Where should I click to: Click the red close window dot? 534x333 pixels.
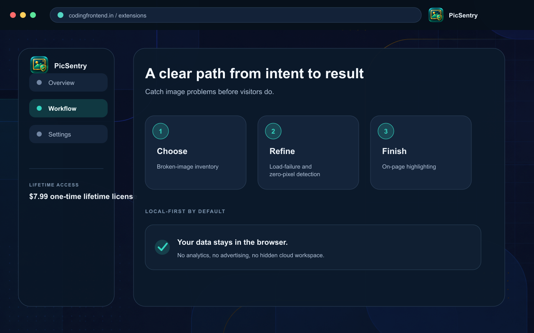click(13, 15)
